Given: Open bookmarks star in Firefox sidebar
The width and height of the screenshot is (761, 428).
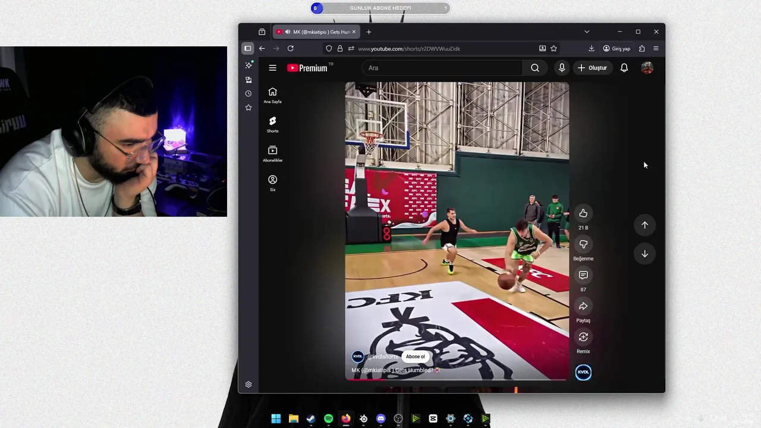Looking at the screenshot, I should point(249,108).
